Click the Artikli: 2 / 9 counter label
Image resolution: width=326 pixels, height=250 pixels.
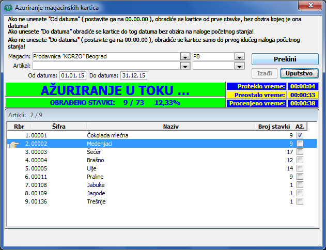tap(25, 115)
